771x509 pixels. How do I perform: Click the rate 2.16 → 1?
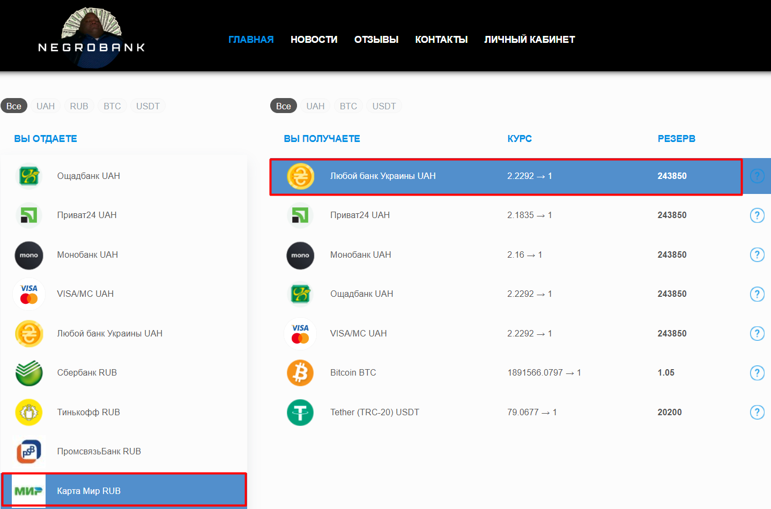click(x=525, y=254)
